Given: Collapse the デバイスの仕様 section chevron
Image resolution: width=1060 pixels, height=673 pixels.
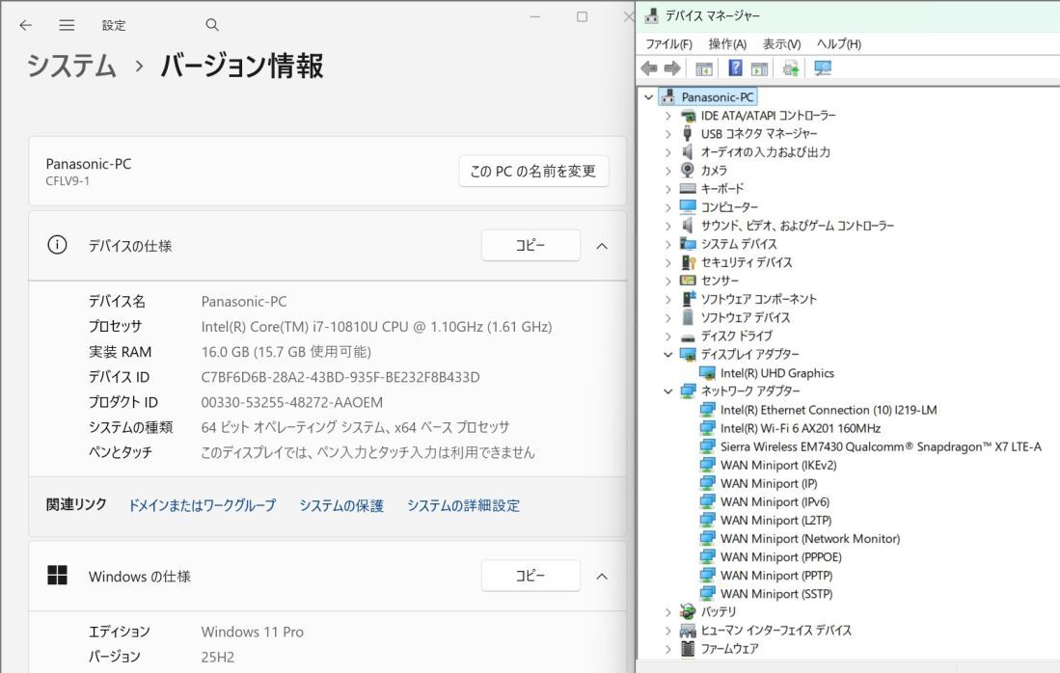Looking at the screenshot, I should point(602,246).
